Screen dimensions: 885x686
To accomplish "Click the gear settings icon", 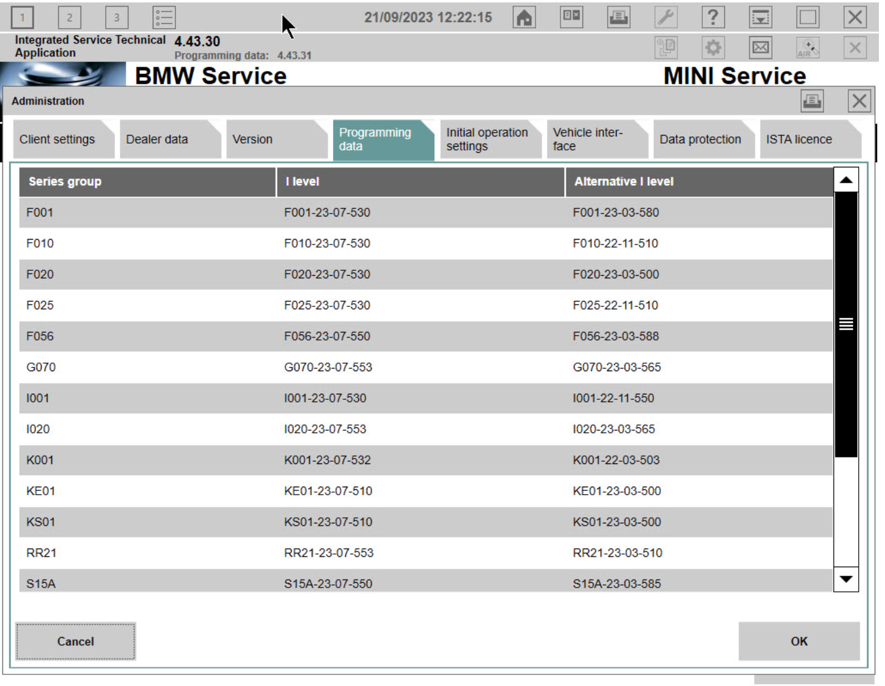I will (713, 48).
